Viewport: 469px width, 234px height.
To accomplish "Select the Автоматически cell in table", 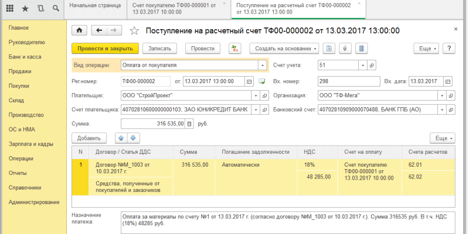I will [x=256, y=177].
